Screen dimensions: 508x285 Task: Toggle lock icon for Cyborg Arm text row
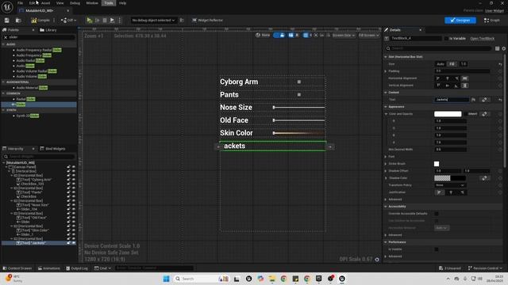pos(69,180)
